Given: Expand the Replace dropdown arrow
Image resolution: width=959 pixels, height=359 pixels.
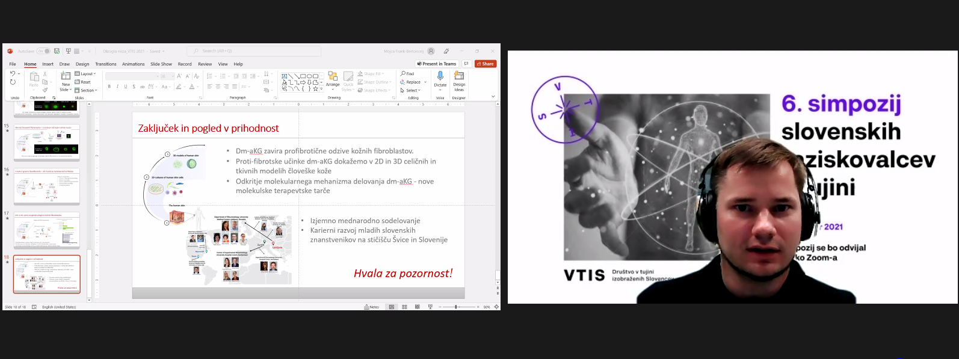Looking at the screenshot, I should tap(425, 82).
